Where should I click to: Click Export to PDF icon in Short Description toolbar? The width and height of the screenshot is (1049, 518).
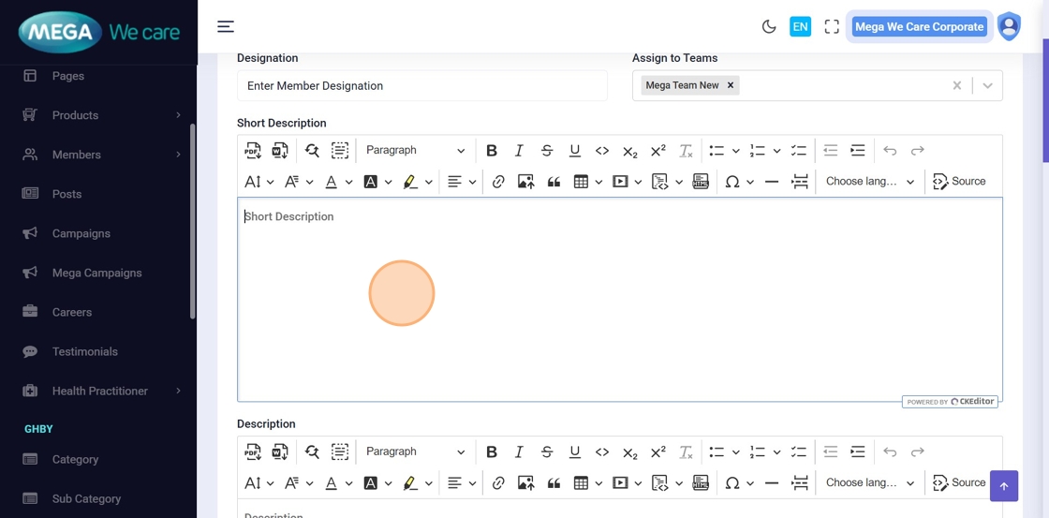tap(252, 151)
